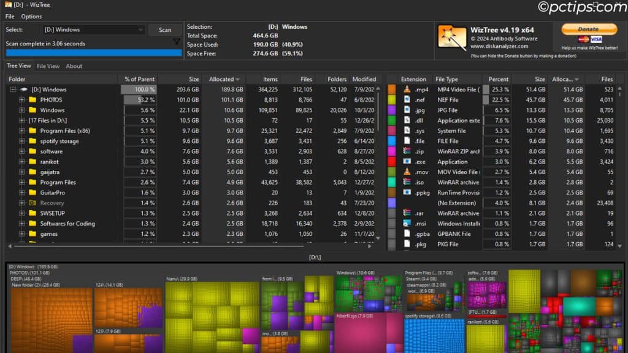Expand the 17 Files in D:\ node
The width and height of the screenshot is (628, 353).
[x=22, y=121]
